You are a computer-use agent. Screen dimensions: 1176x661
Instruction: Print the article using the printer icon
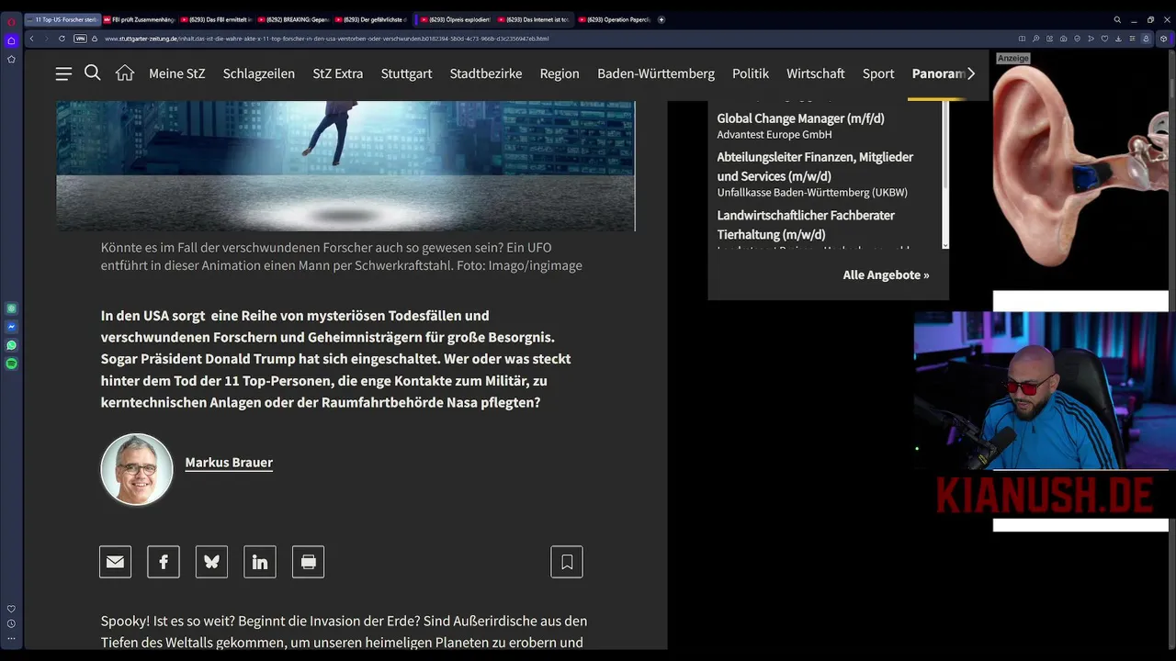[308, 562]
